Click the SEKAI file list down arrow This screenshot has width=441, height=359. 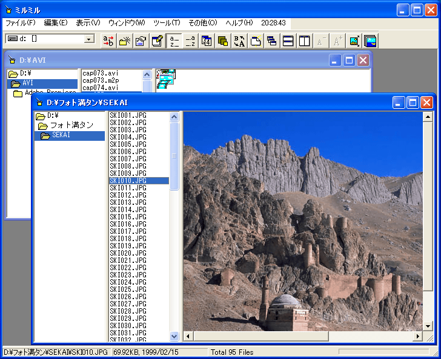174,336
